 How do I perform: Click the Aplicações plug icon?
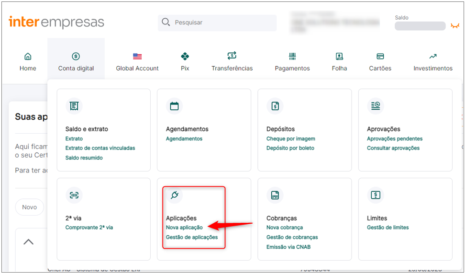pyautogui.click(x=175, y=195)
